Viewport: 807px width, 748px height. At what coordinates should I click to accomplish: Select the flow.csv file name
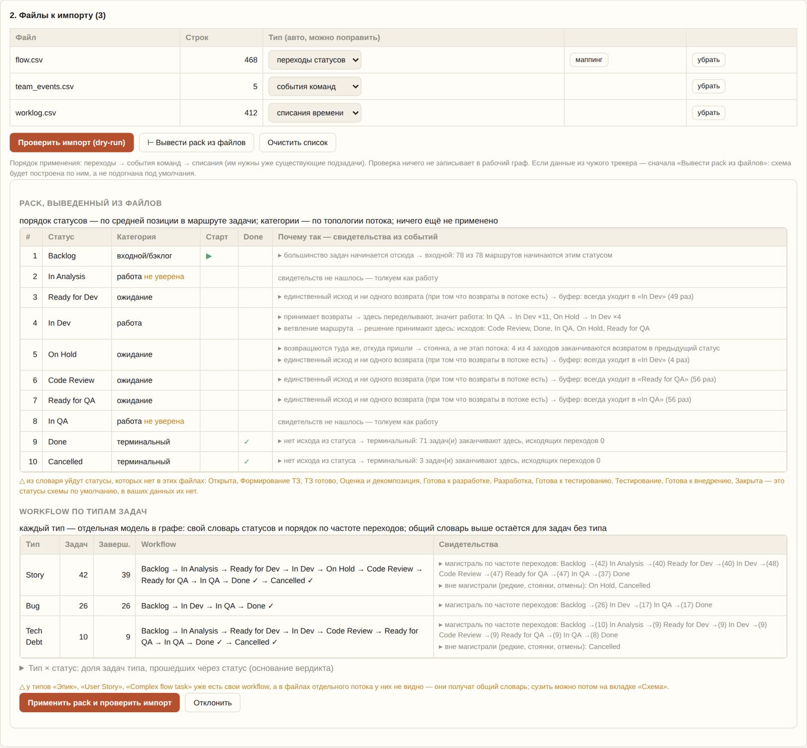pos(29,60)
